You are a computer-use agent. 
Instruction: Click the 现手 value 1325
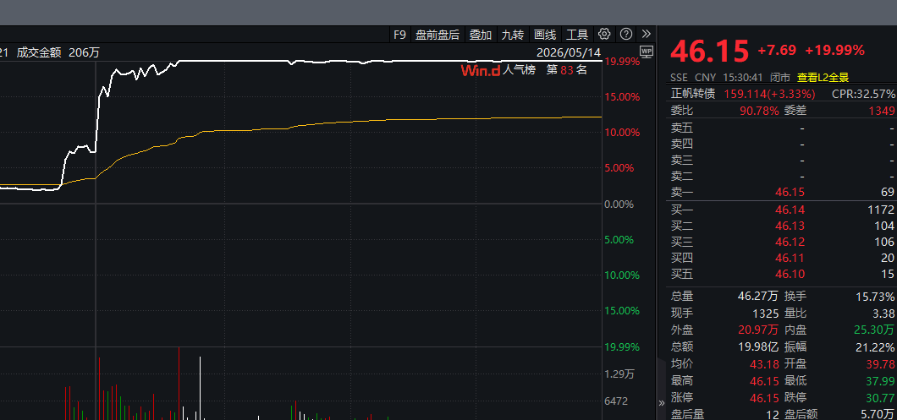[x=766, y=314]
